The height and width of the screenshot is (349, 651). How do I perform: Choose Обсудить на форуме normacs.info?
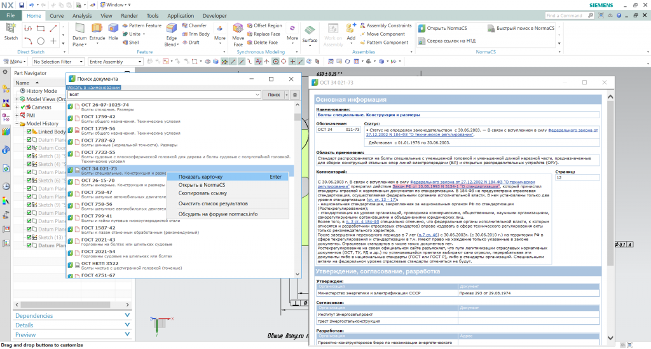point(228,214)
